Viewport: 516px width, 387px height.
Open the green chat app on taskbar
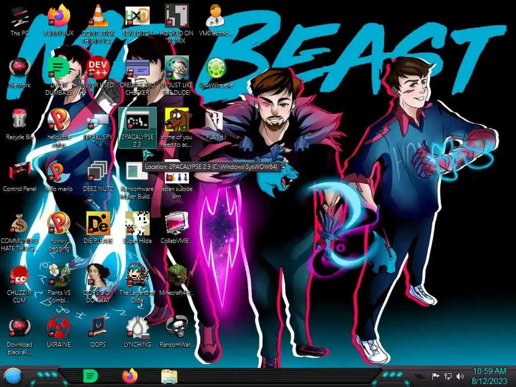pos(91,376)
